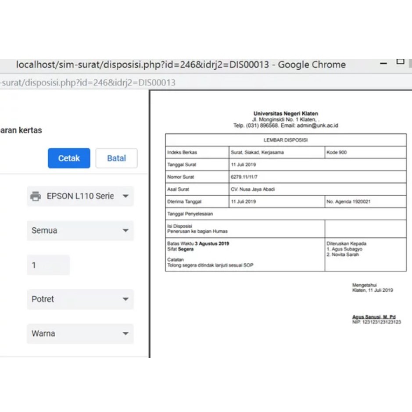
Task: Click the copies field showing 1
Action: (x=48, y=265)
